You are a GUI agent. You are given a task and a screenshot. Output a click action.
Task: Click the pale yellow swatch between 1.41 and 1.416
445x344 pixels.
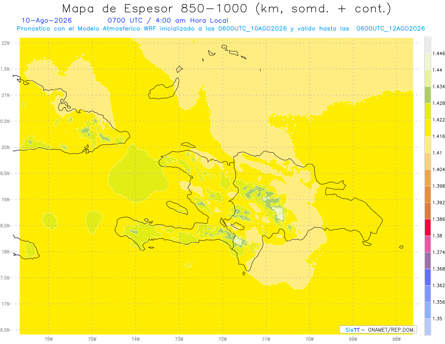tap(428, 145)
